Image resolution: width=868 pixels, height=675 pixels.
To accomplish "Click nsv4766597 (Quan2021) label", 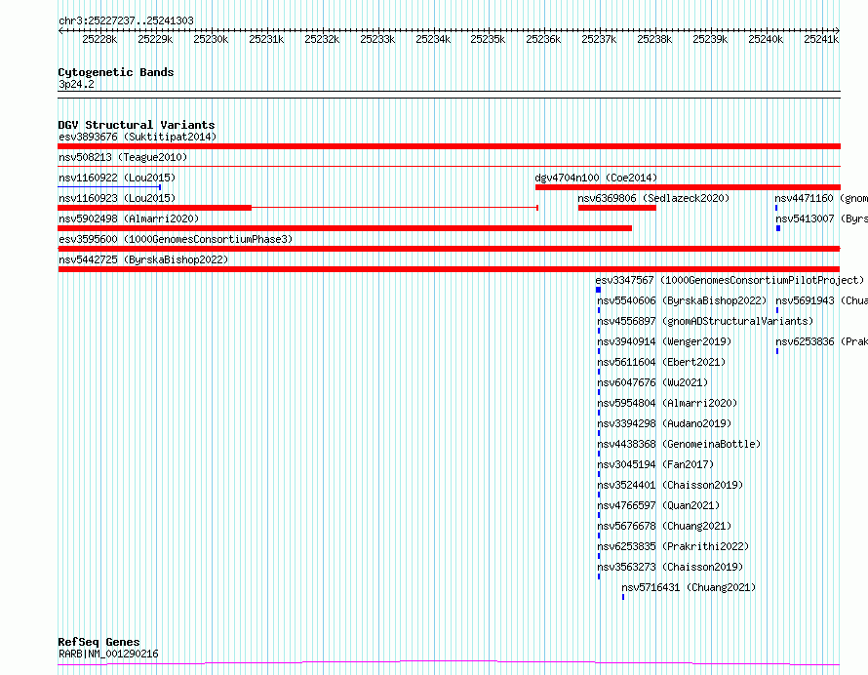I will tap(658, 505).
